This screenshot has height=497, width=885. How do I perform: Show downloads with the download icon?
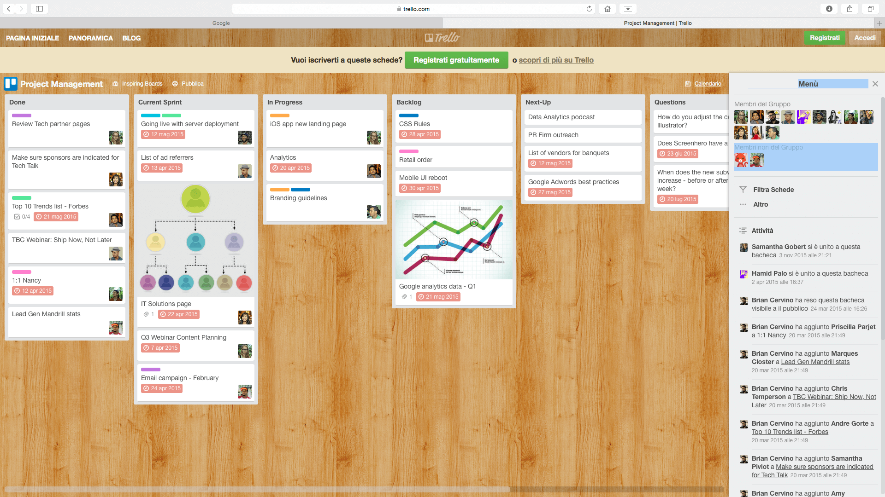click(x=829, y=9)
